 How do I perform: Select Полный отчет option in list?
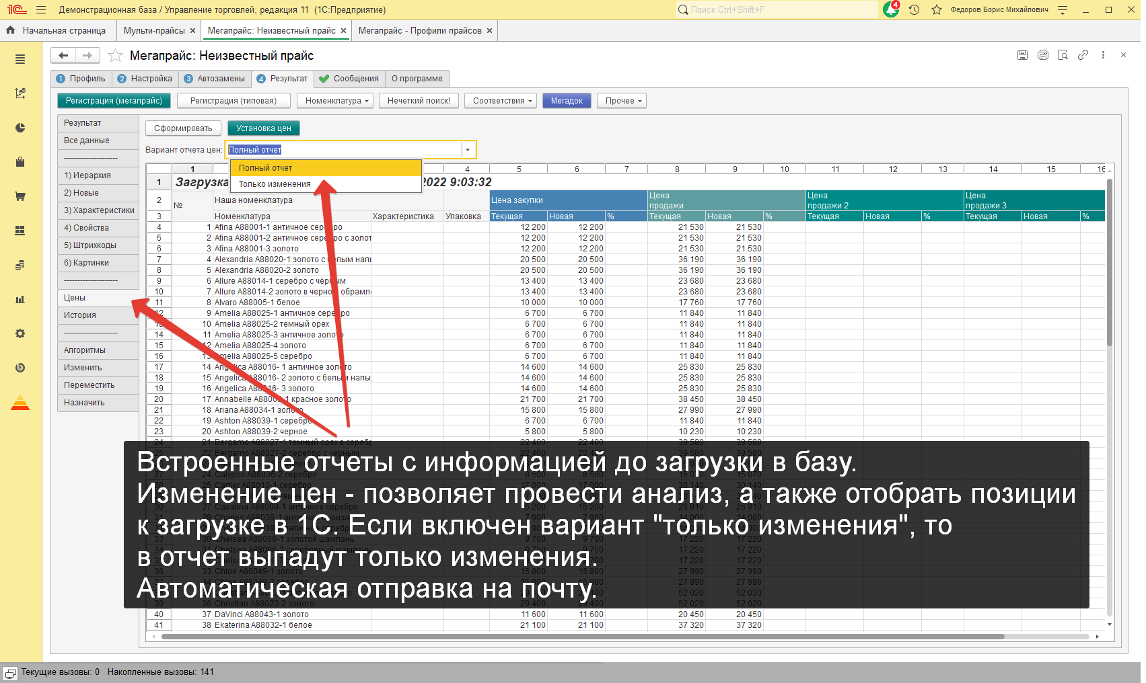pyautogui.click(x=326, y=168)
